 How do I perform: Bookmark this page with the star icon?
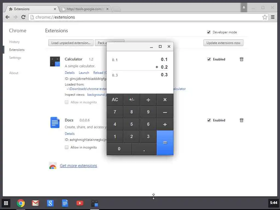point(265,17)
